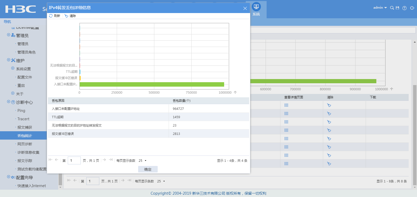This screenshot has height=197, width=417.
Task: Open the dialog's per-page count dropdown
Action: (143, 161)
